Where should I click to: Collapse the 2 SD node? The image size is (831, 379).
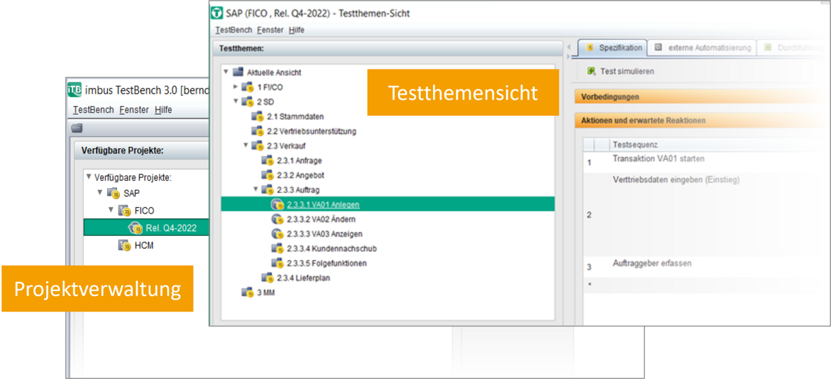point(236,101)
